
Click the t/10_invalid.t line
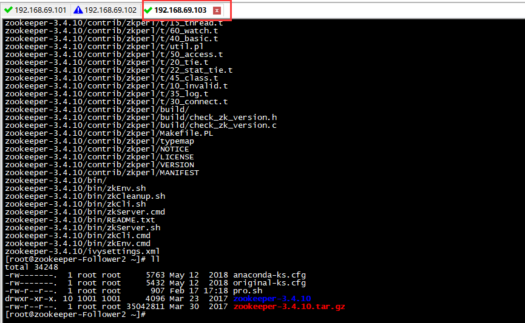pos(117,86)
